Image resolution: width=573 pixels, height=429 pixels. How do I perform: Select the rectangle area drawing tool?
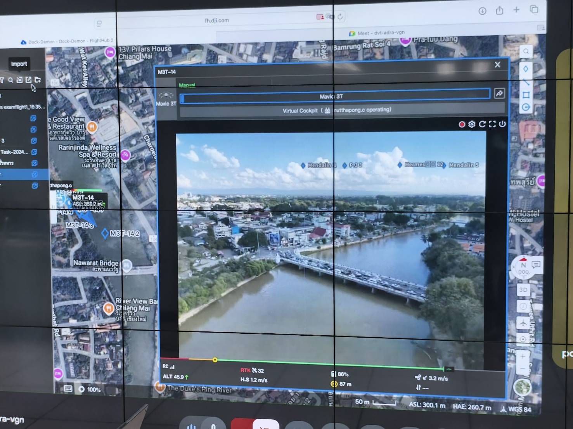point(526,95)
